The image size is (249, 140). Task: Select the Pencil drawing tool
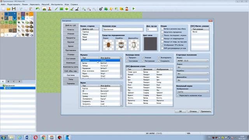56,9
